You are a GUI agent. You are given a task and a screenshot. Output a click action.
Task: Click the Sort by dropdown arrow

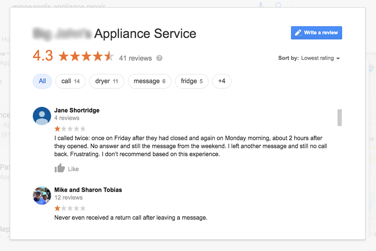point(338,58)
